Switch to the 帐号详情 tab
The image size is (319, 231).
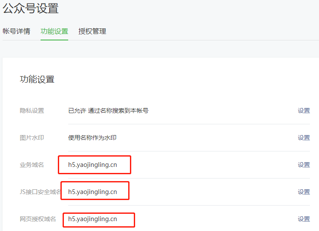click(16, 31)
